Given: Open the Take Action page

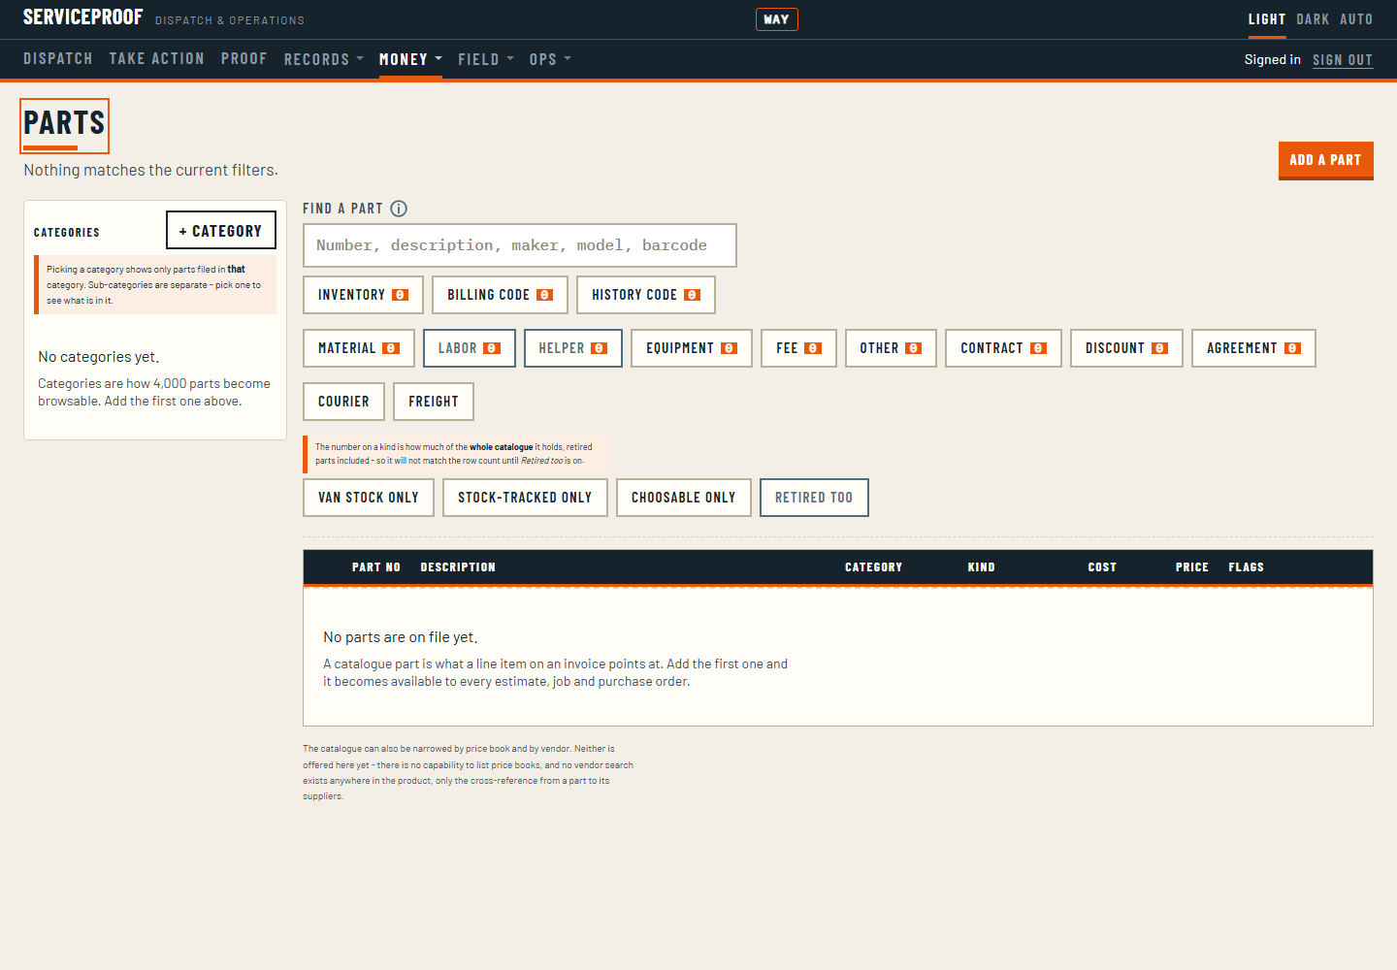Looking at the screenshot, I should [157, 59].
